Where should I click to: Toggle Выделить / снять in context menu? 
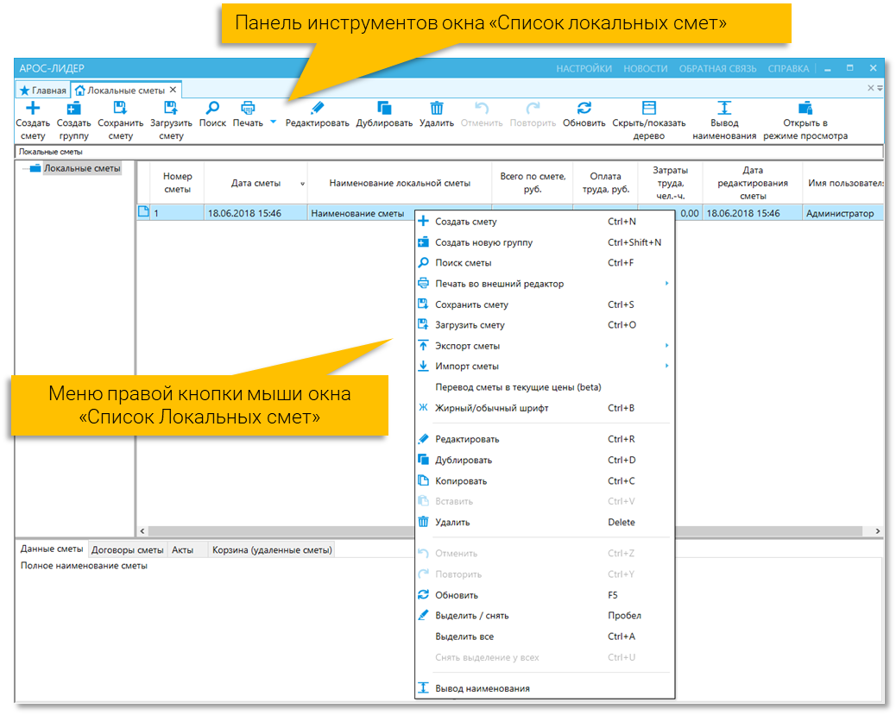[x=545, y=616]
